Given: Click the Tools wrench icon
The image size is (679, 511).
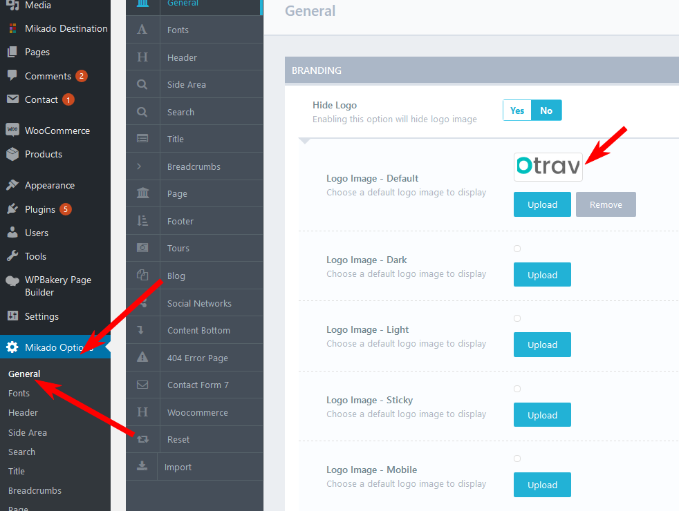Looking at the screenshot, I should (x=12, y=256).
